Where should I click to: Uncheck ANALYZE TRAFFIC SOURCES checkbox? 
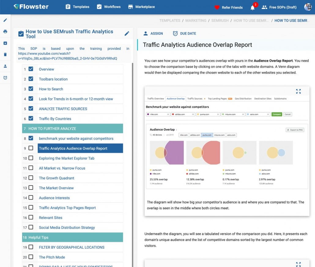point(31,108)
